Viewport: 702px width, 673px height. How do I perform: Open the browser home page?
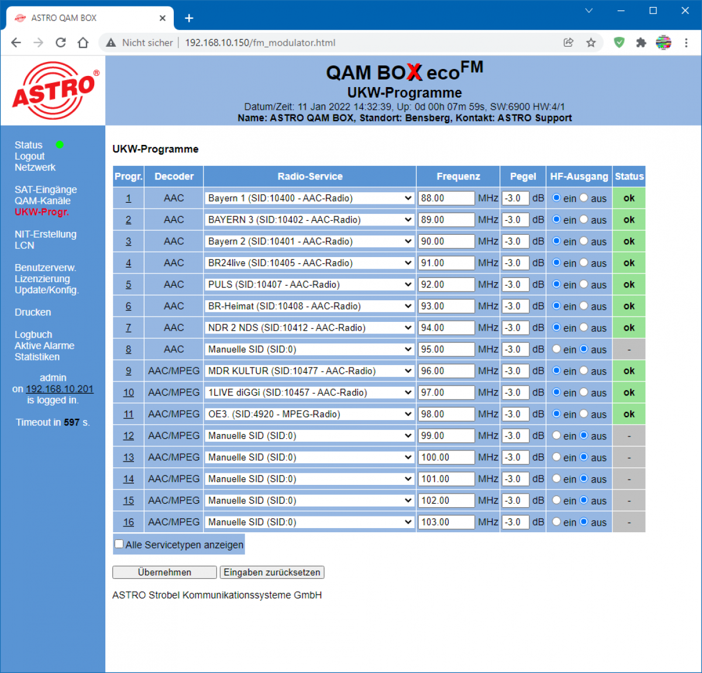click(x=83, y=43)
